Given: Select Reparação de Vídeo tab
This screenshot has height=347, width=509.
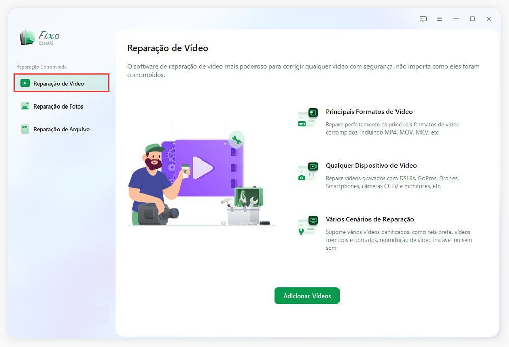Looking at the screenshot, I should 62,83.
